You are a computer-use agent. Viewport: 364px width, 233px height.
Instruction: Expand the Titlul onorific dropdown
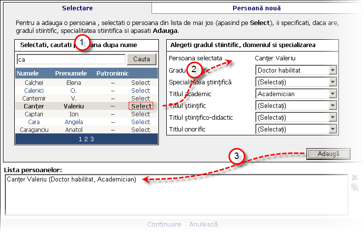(333, 129)
